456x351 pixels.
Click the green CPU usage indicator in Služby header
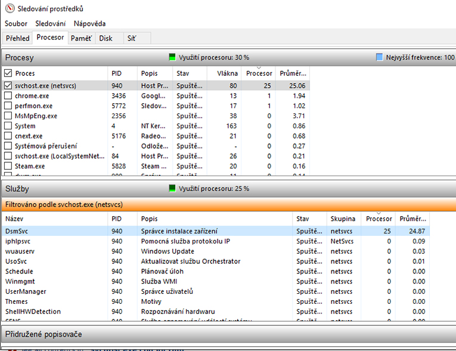click(172, 189)
